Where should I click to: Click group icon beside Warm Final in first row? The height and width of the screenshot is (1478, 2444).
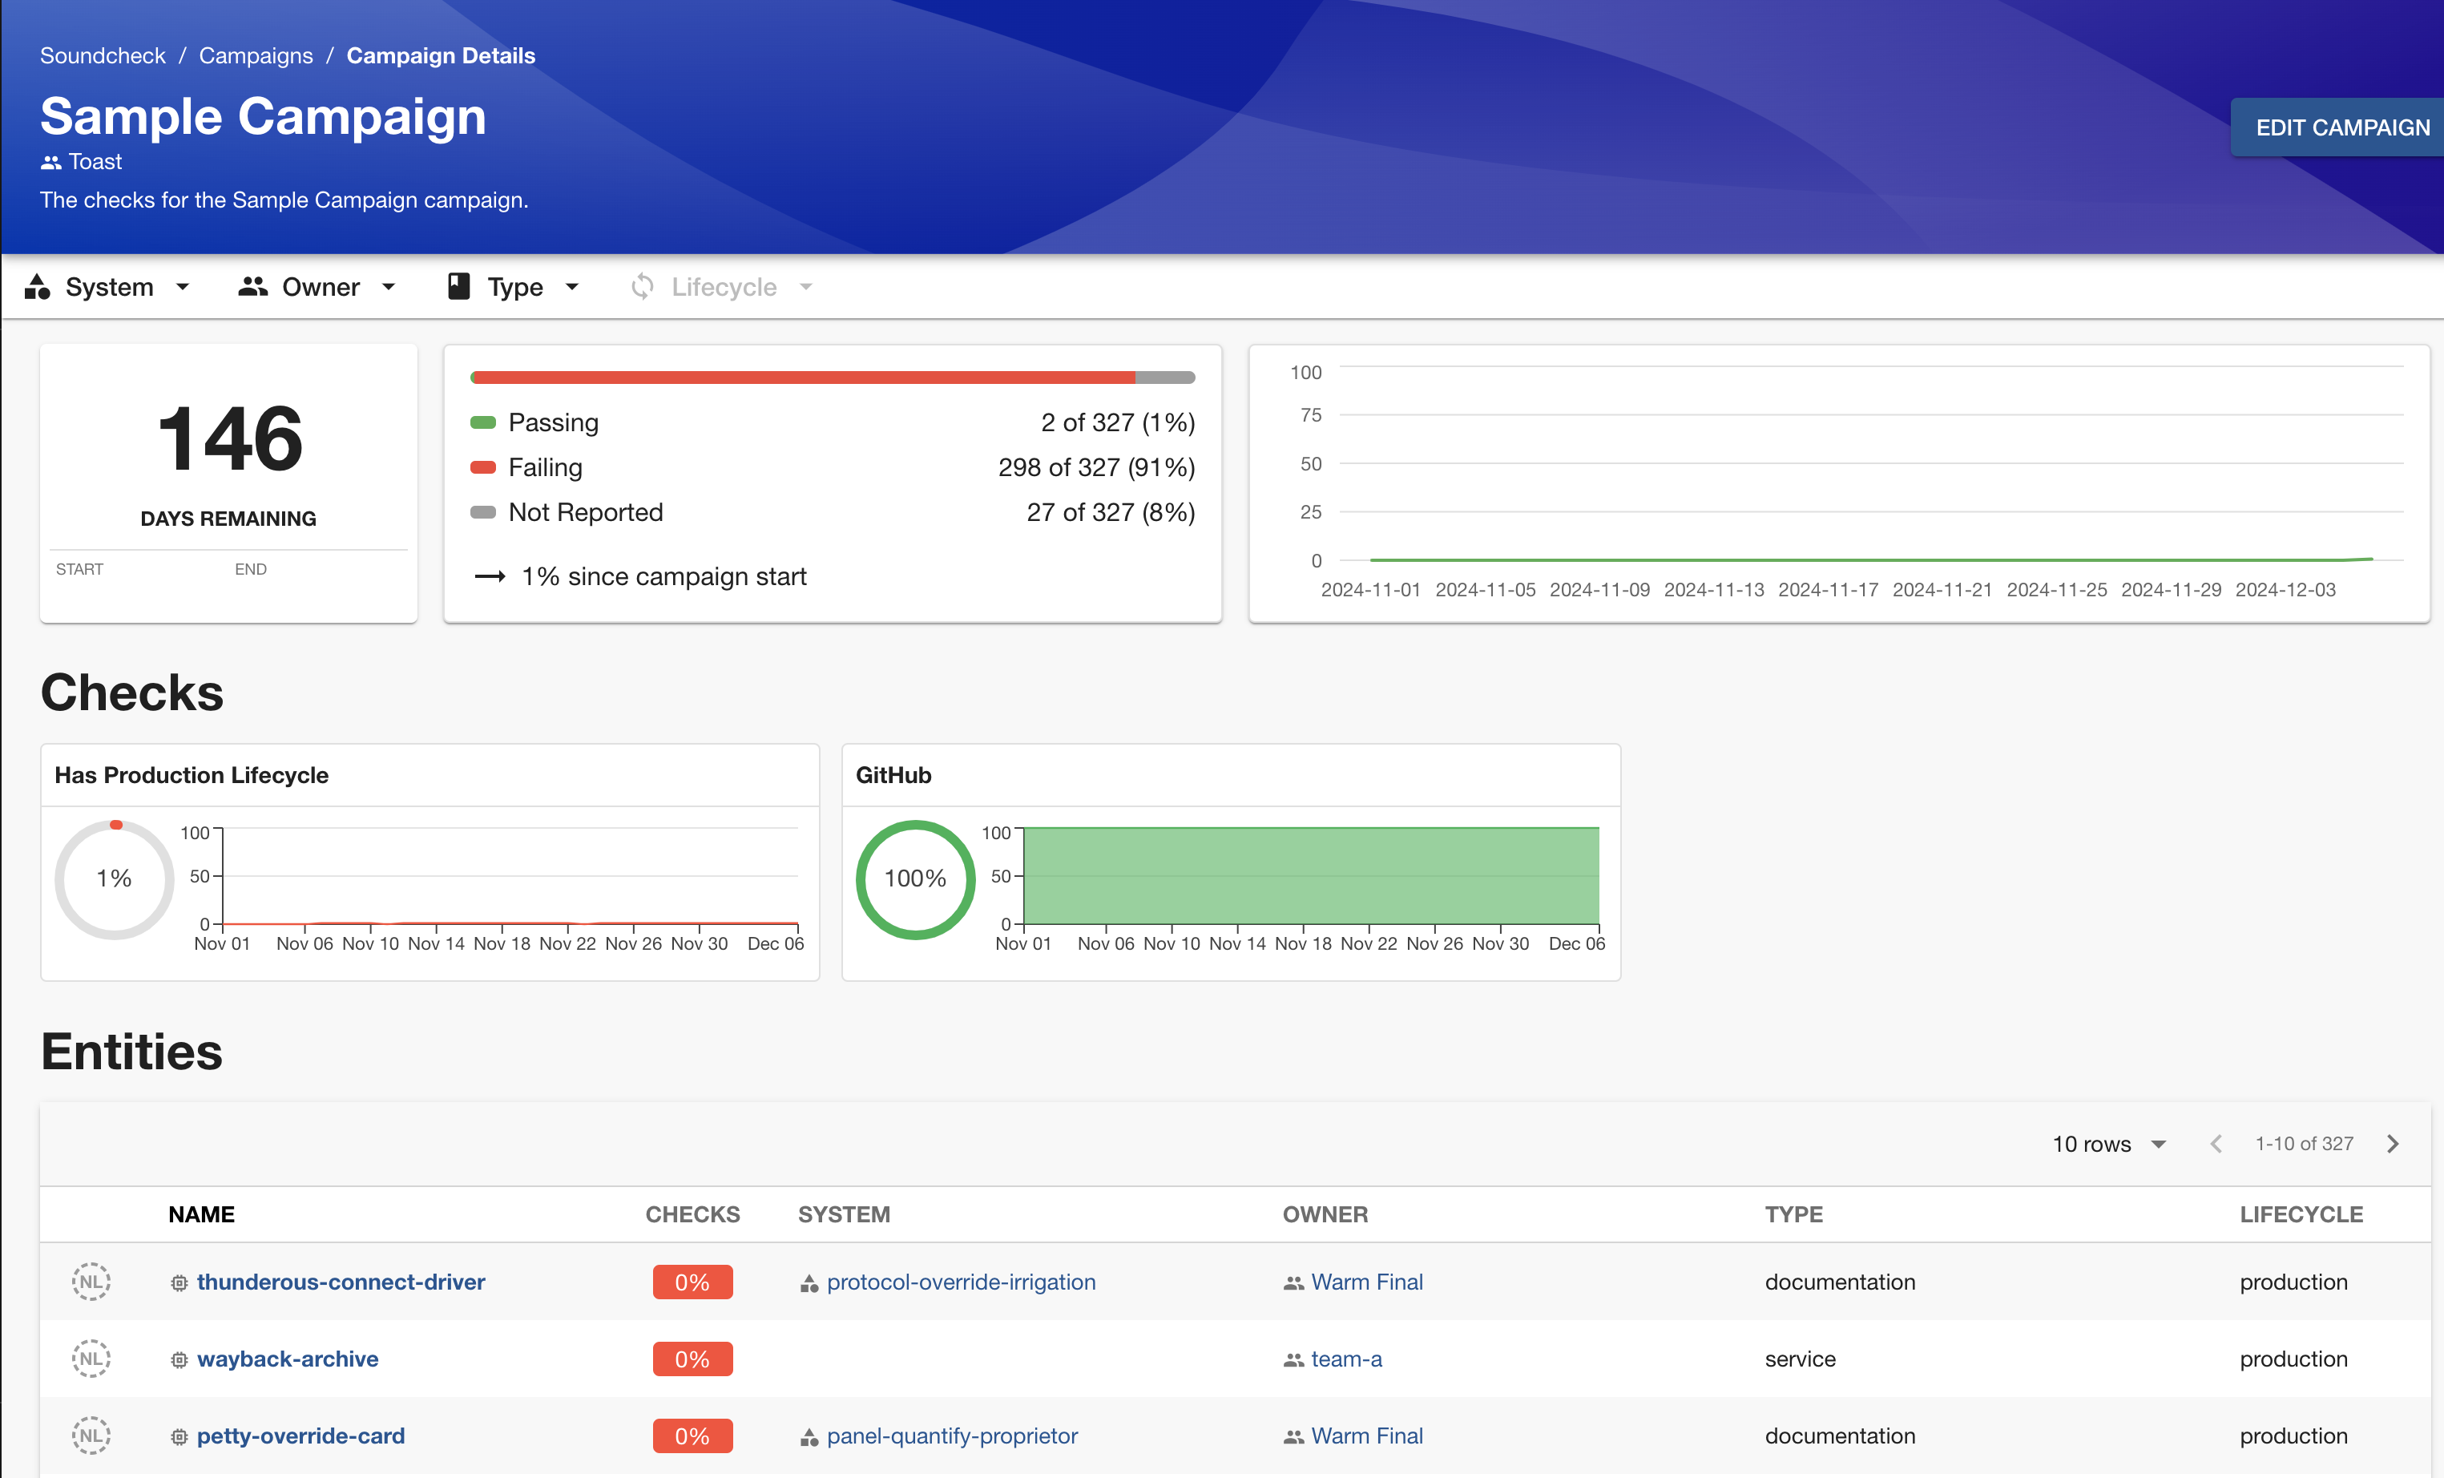click(1293, 1282)
